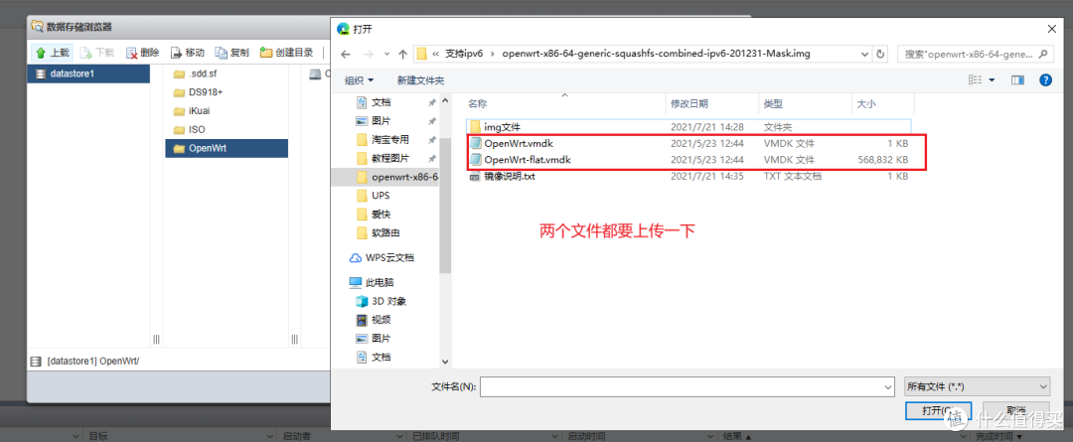Open 教程图片 folder in sidebar

pyautogui.click(x=390, y=158)
